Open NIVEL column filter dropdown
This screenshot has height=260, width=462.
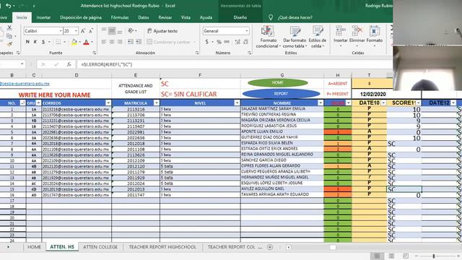click(x=237, y=103)
